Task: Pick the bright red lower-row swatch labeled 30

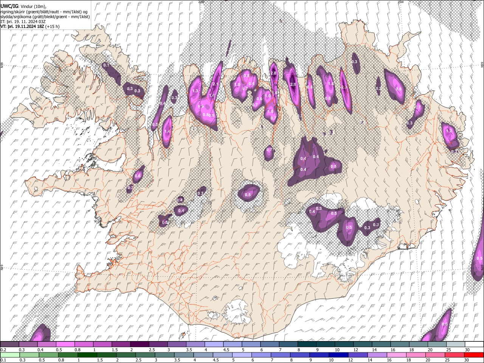Action: 473,355
